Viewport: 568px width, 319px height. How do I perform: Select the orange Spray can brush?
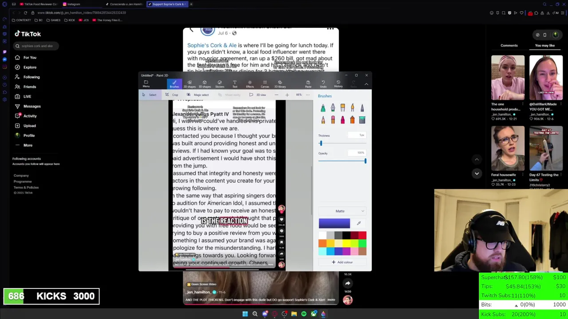click(352, 120)
